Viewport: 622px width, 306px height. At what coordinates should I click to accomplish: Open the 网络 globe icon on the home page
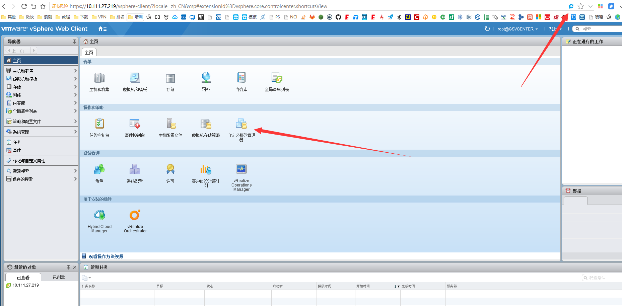click(x=206, y=78)
